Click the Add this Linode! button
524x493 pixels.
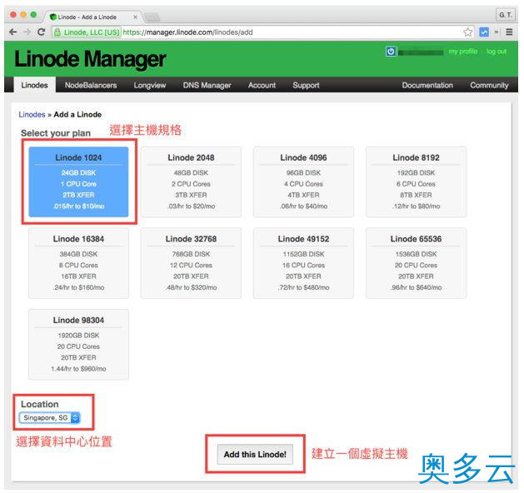click(255, 454)
